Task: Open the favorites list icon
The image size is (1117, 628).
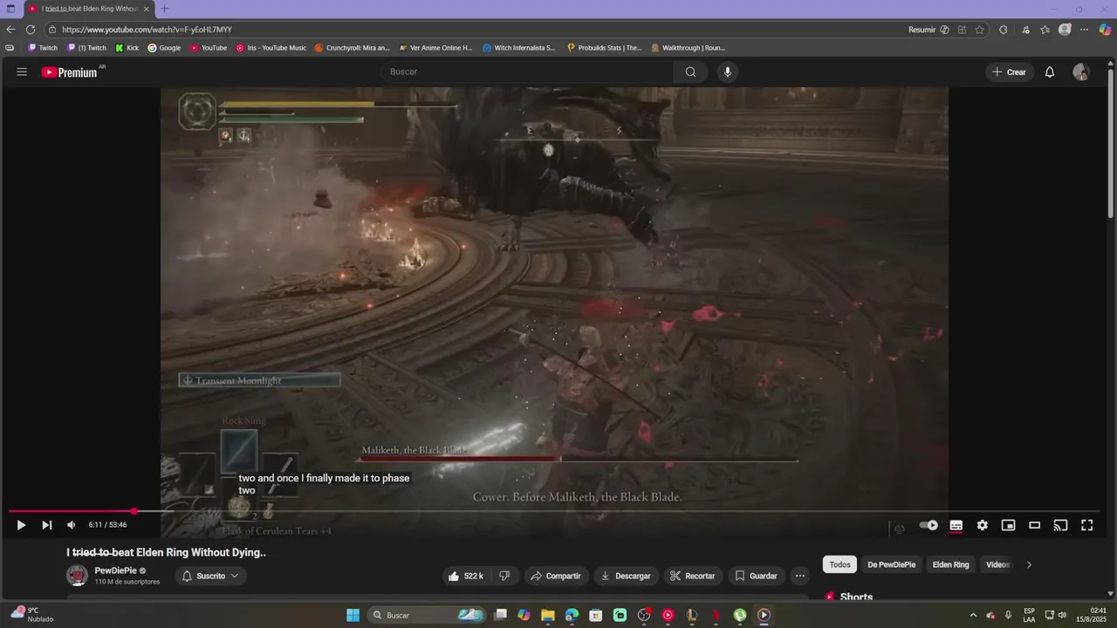Action: [1045, 30]
